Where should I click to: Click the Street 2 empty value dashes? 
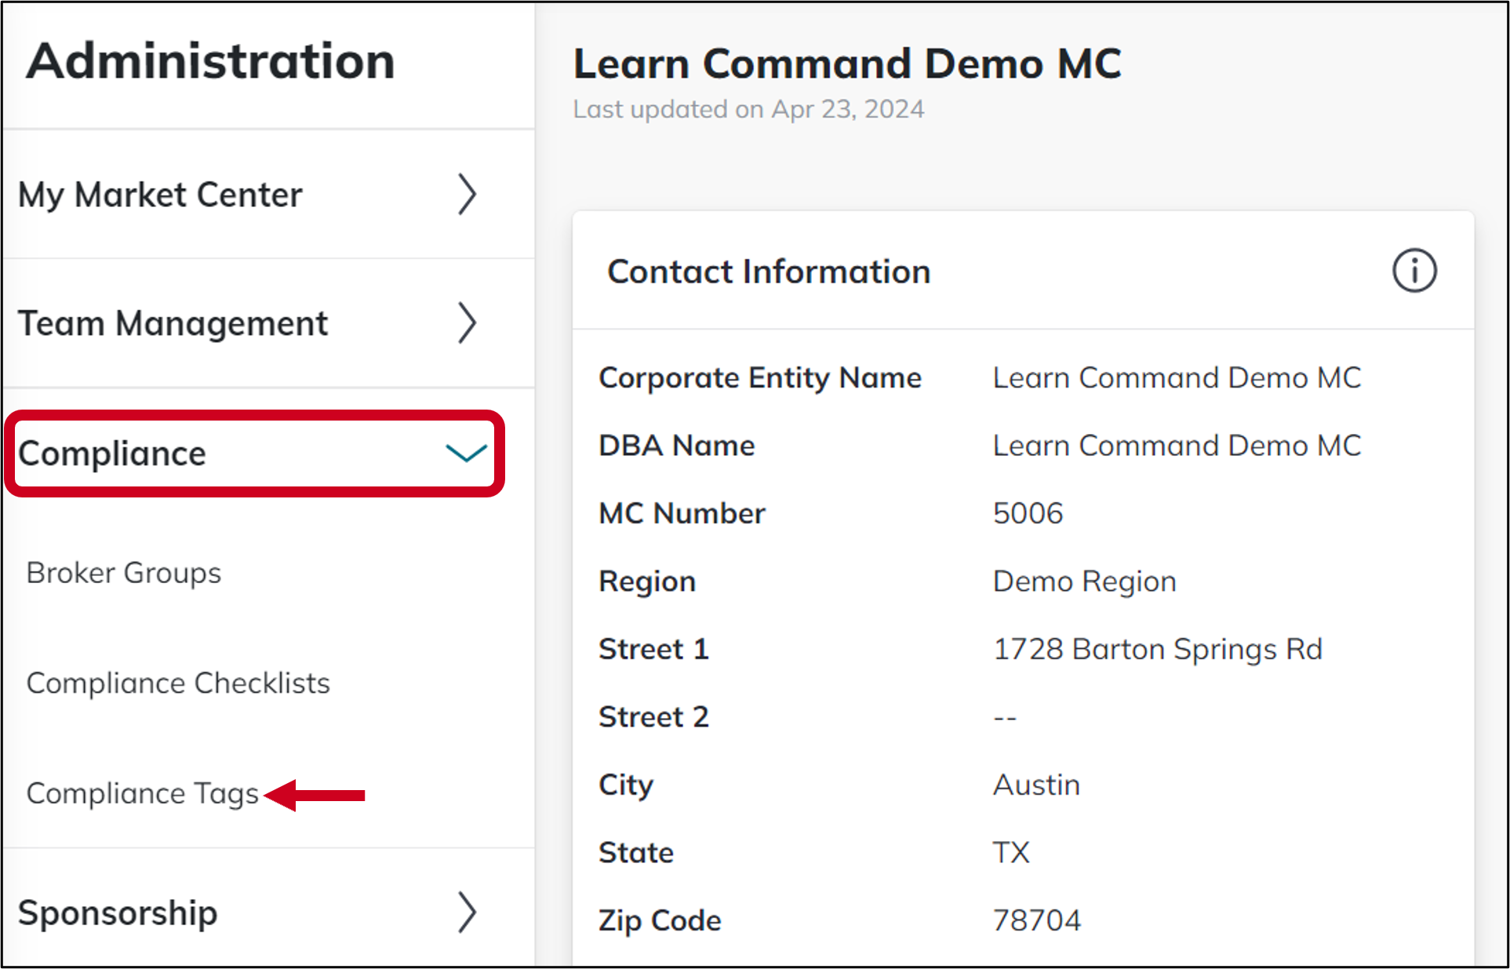(1005, 718)
